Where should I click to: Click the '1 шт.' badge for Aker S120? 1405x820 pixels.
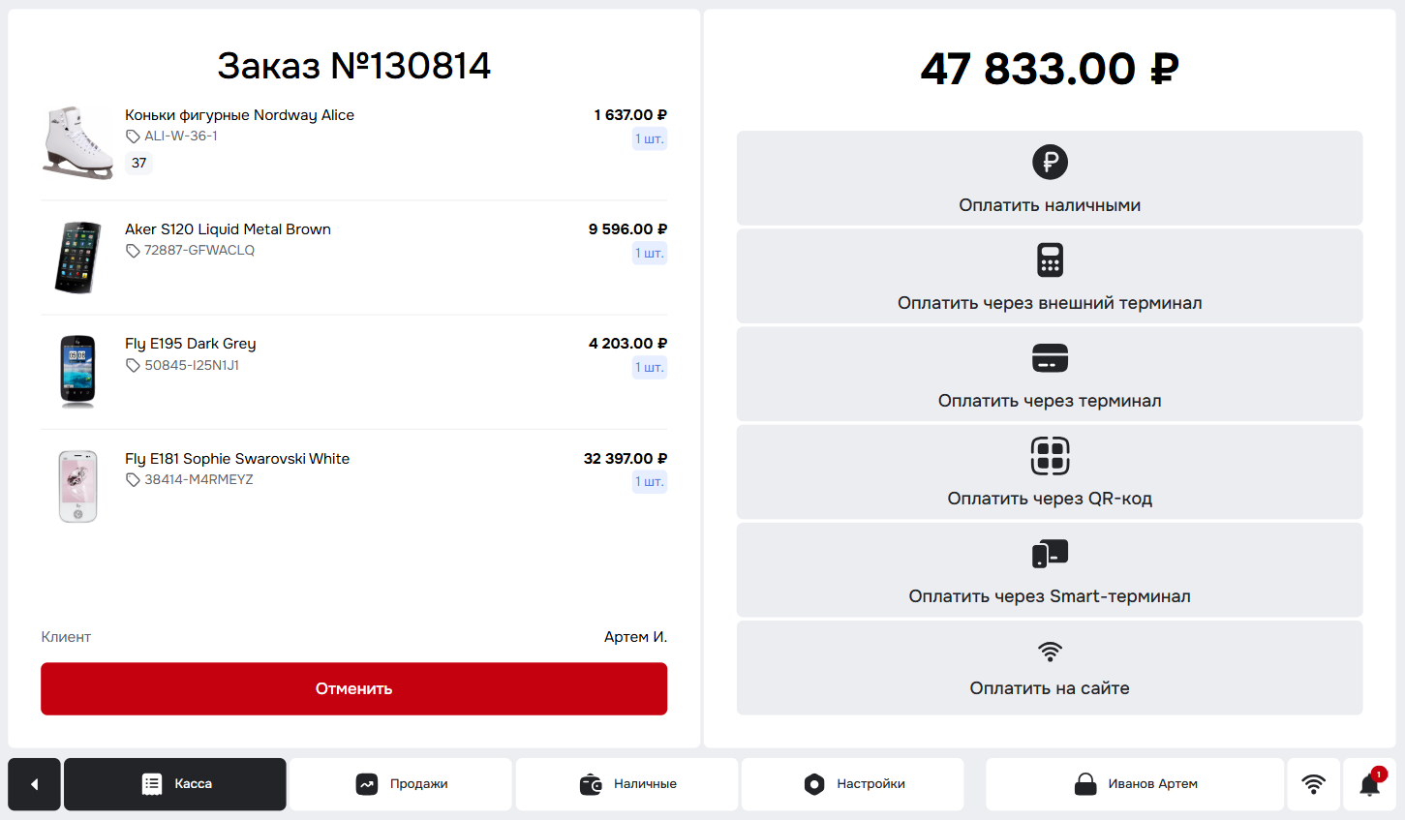point(650,254)
